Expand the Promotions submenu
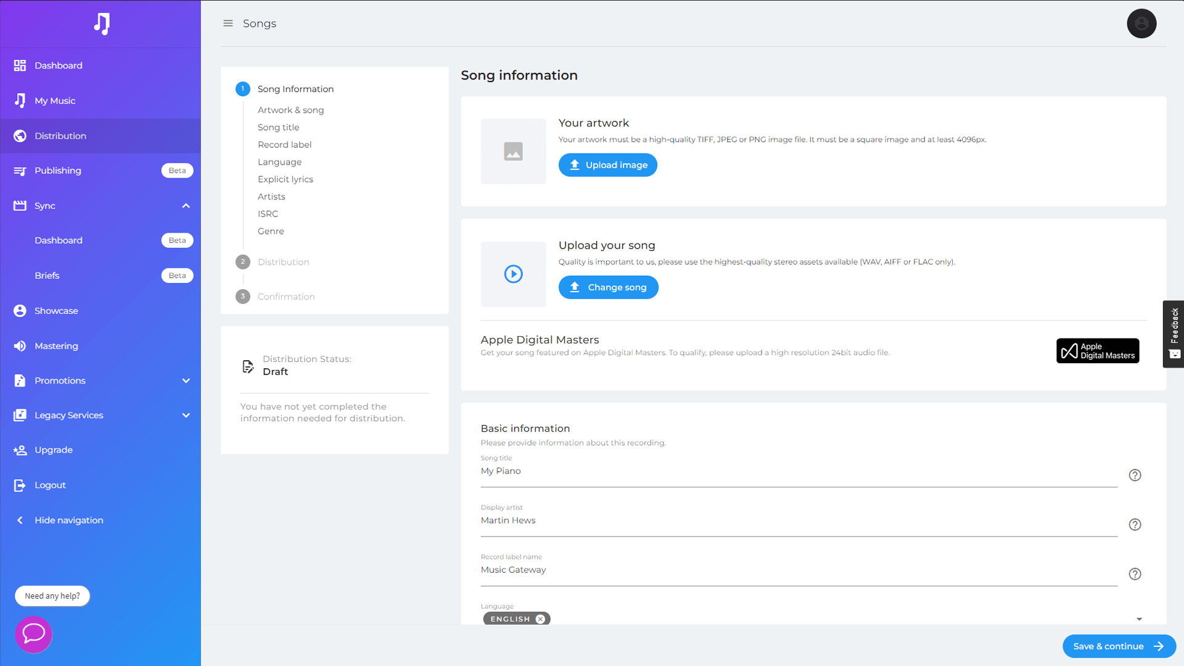This screenshot has height=666, width=1184. click(186, 380)
